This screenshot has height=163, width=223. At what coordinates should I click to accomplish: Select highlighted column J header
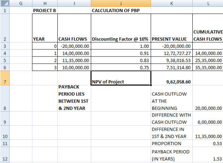(x=121, y=3)
